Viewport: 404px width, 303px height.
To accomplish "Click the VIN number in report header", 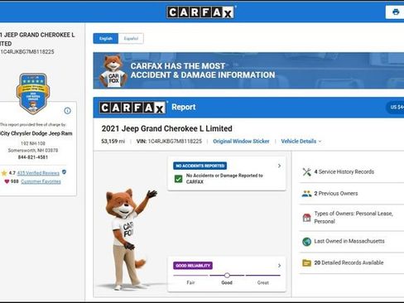I will point(175,142).
